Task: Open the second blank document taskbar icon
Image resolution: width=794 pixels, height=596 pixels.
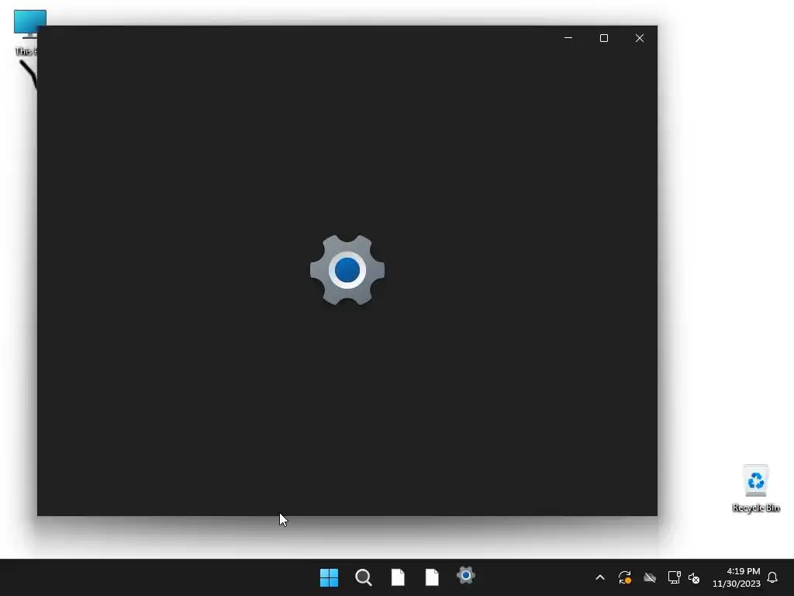Action: click(432, 577)
